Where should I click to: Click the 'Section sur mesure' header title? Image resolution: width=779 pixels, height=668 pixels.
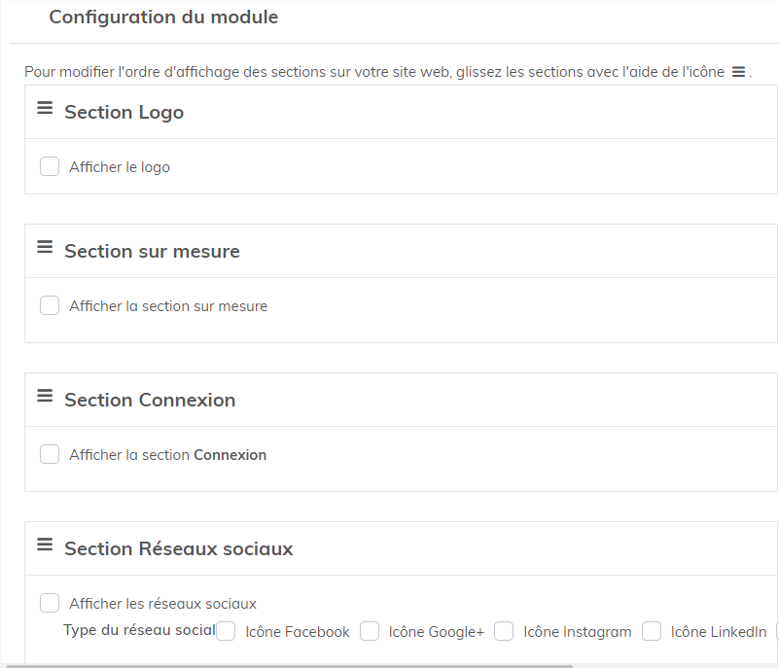tap(152, 252)
